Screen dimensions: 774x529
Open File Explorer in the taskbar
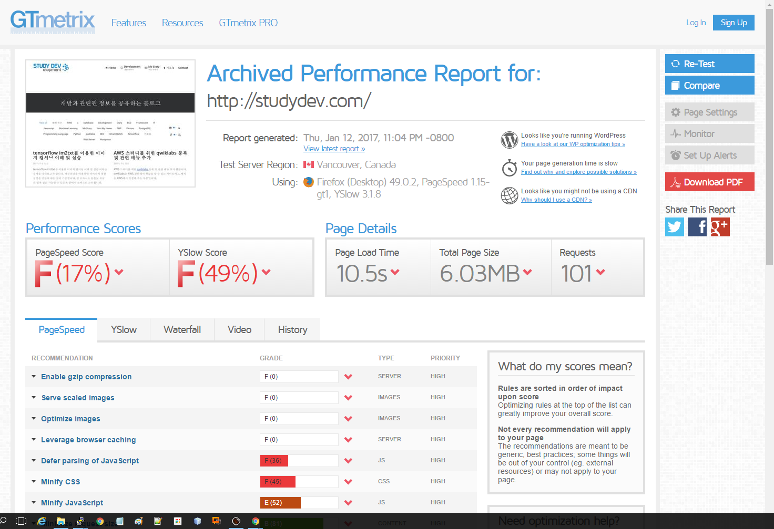coord(61,521)
